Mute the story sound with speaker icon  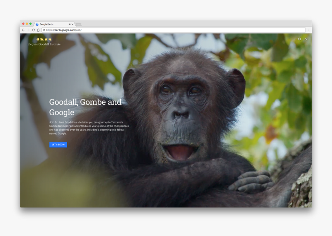tap(299, 39)
